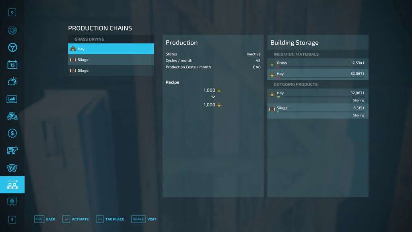Select the Hay production chain

[x=111, y=49]
